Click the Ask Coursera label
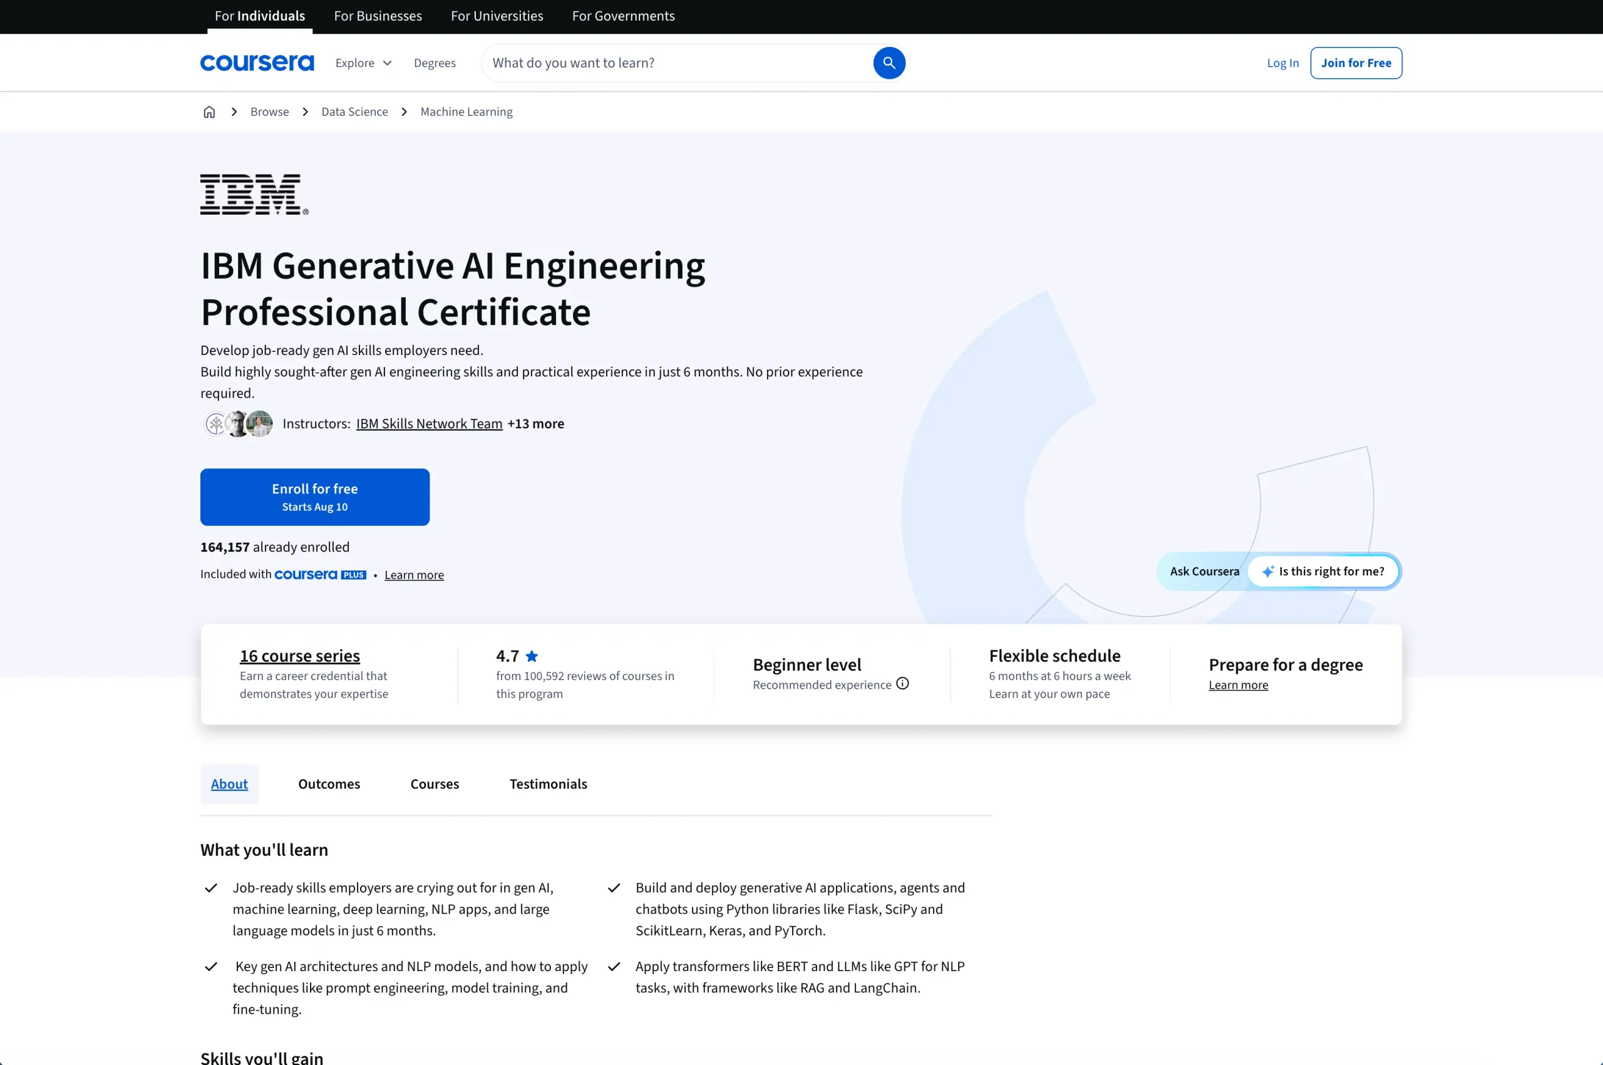Image resolution: width=1603 pixels, height=1065 pixels. (x=1204, y=571)
